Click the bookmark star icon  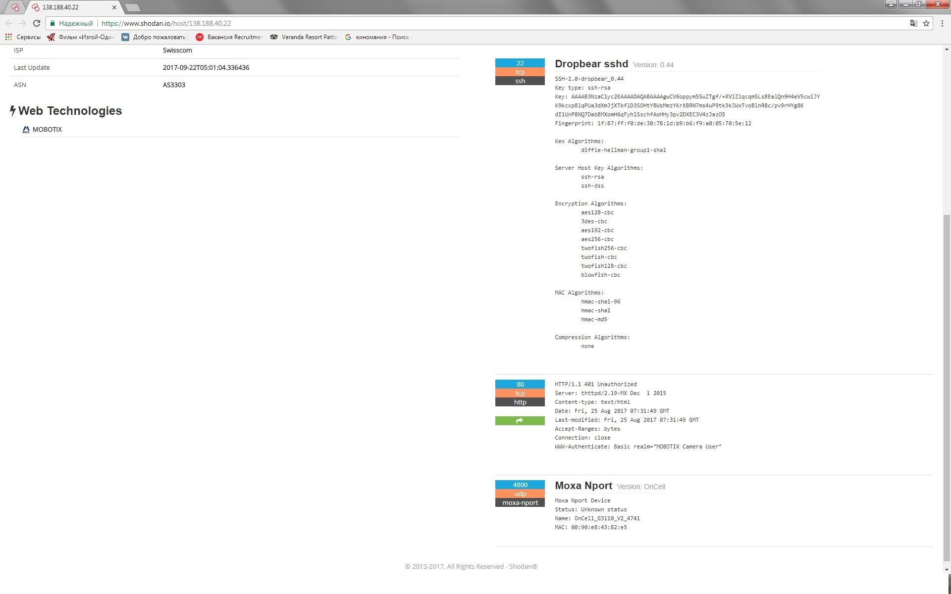pos(926,23)
